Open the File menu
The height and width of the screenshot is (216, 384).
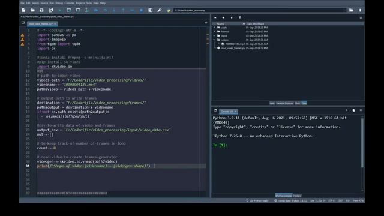tap(22, 3)
